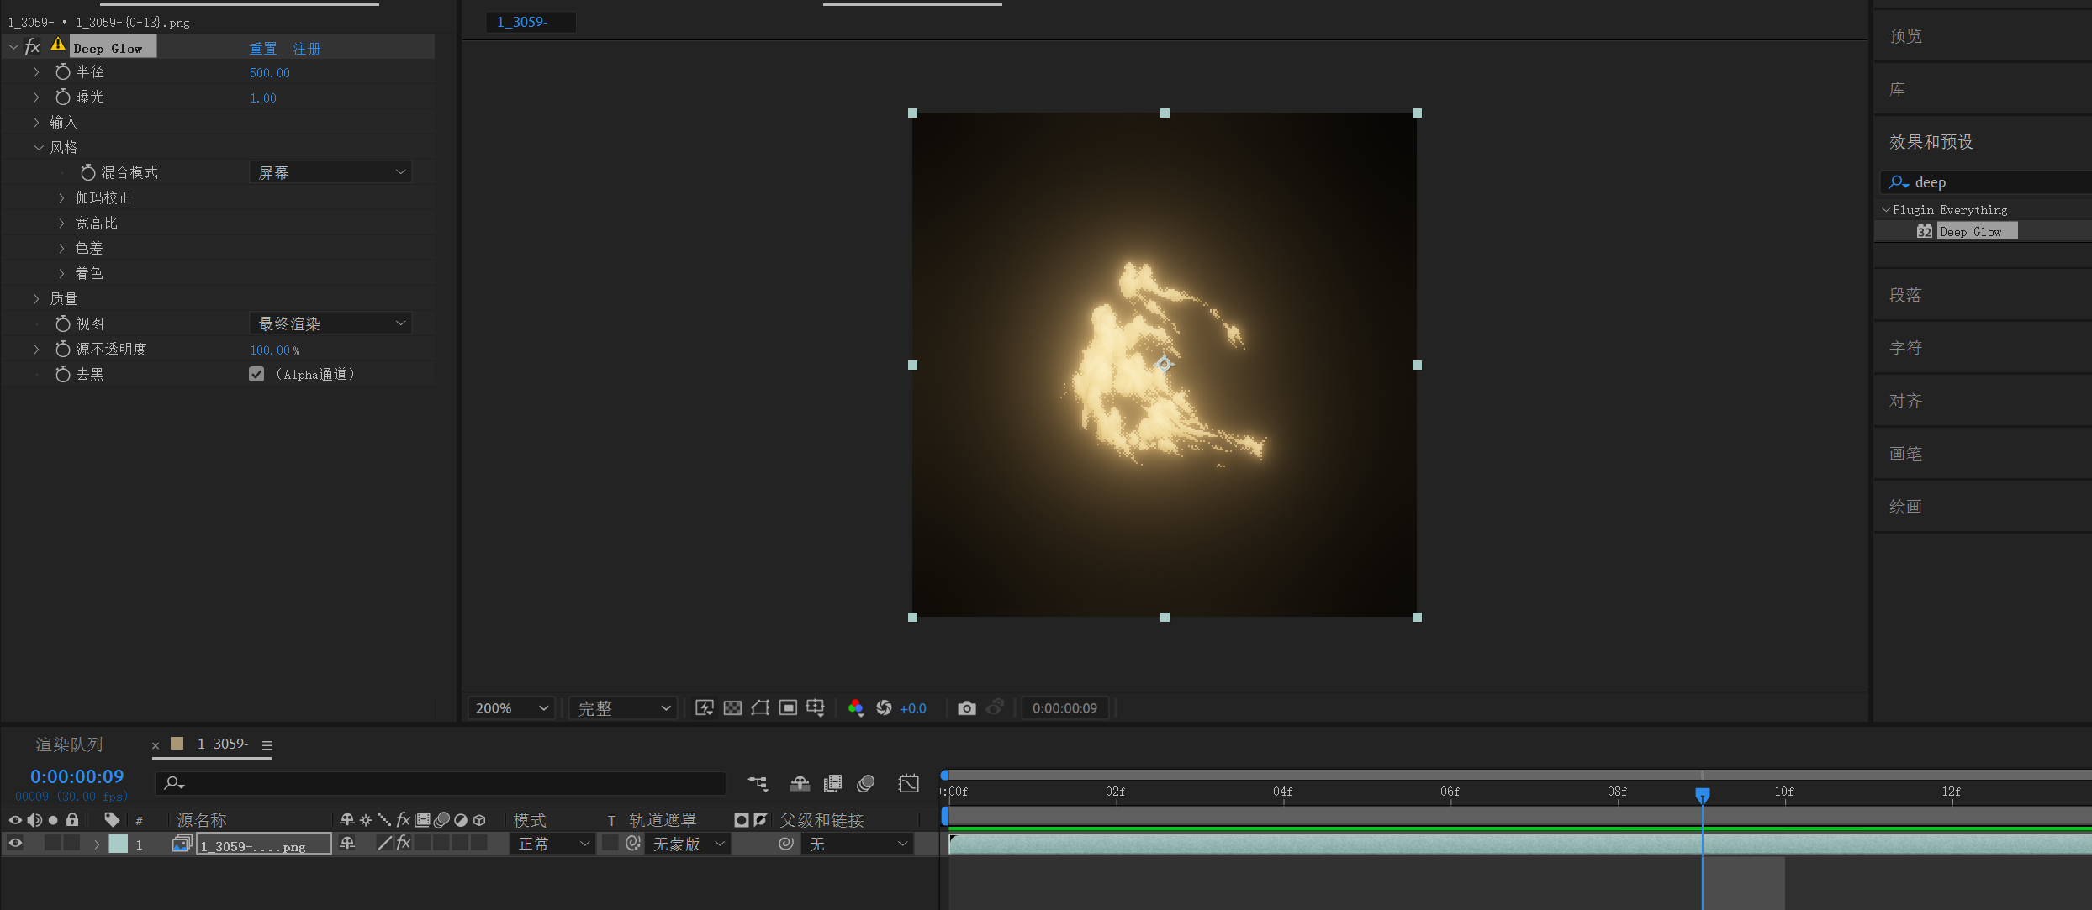2092x910 pixels.
Task: Click the source opacity (源不透明度) stopwatch icon
Action: point(62,350)
